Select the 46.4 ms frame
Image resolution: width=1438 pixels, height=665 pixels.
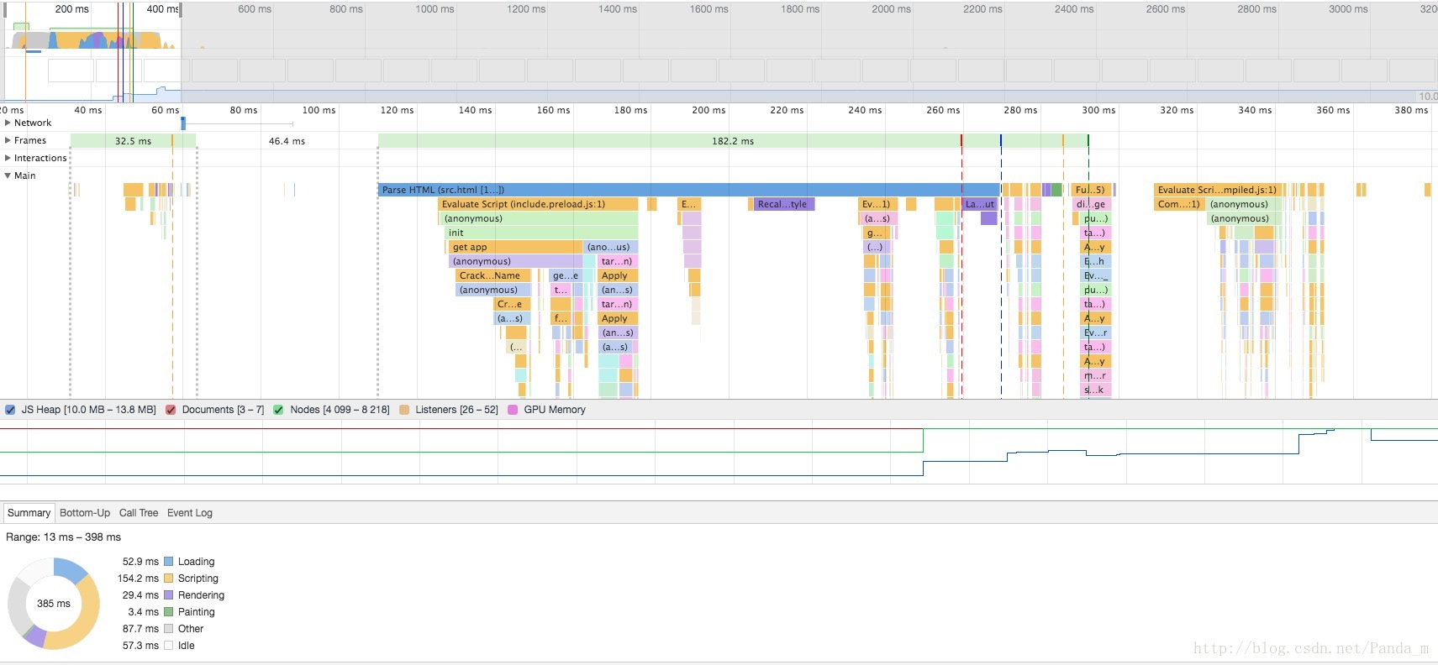click(287, 141)
